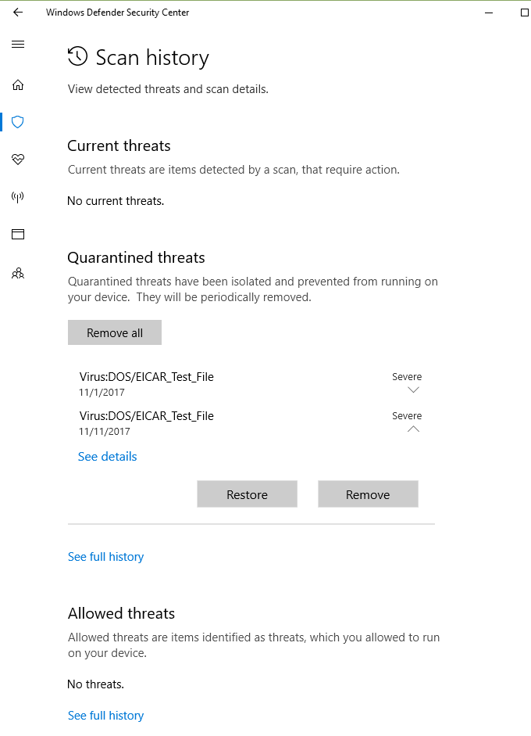Viewport: 531px width, 736px height.
Task: Collapse the 11/11/2017 threat entry chevron
Action: click(x=413, y=429)
